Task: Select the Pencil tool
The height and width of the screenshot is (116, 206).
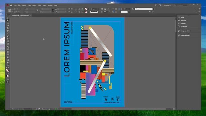Action: (x=8, y=39)
